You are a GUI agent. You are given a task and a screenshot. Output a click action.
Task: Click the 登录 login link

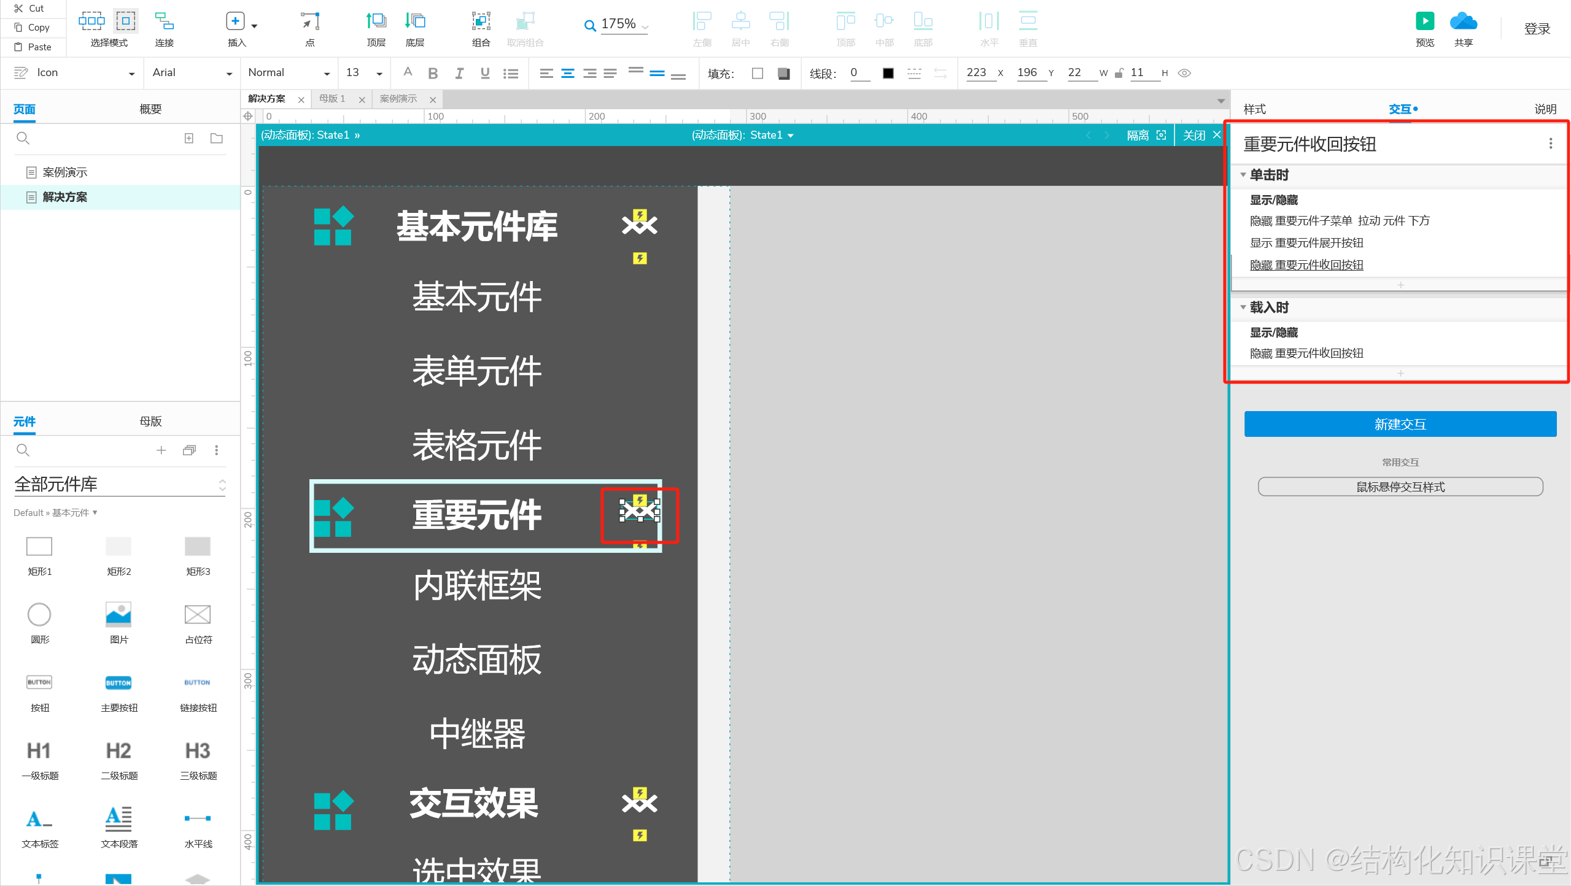[x=1537, y=28]
